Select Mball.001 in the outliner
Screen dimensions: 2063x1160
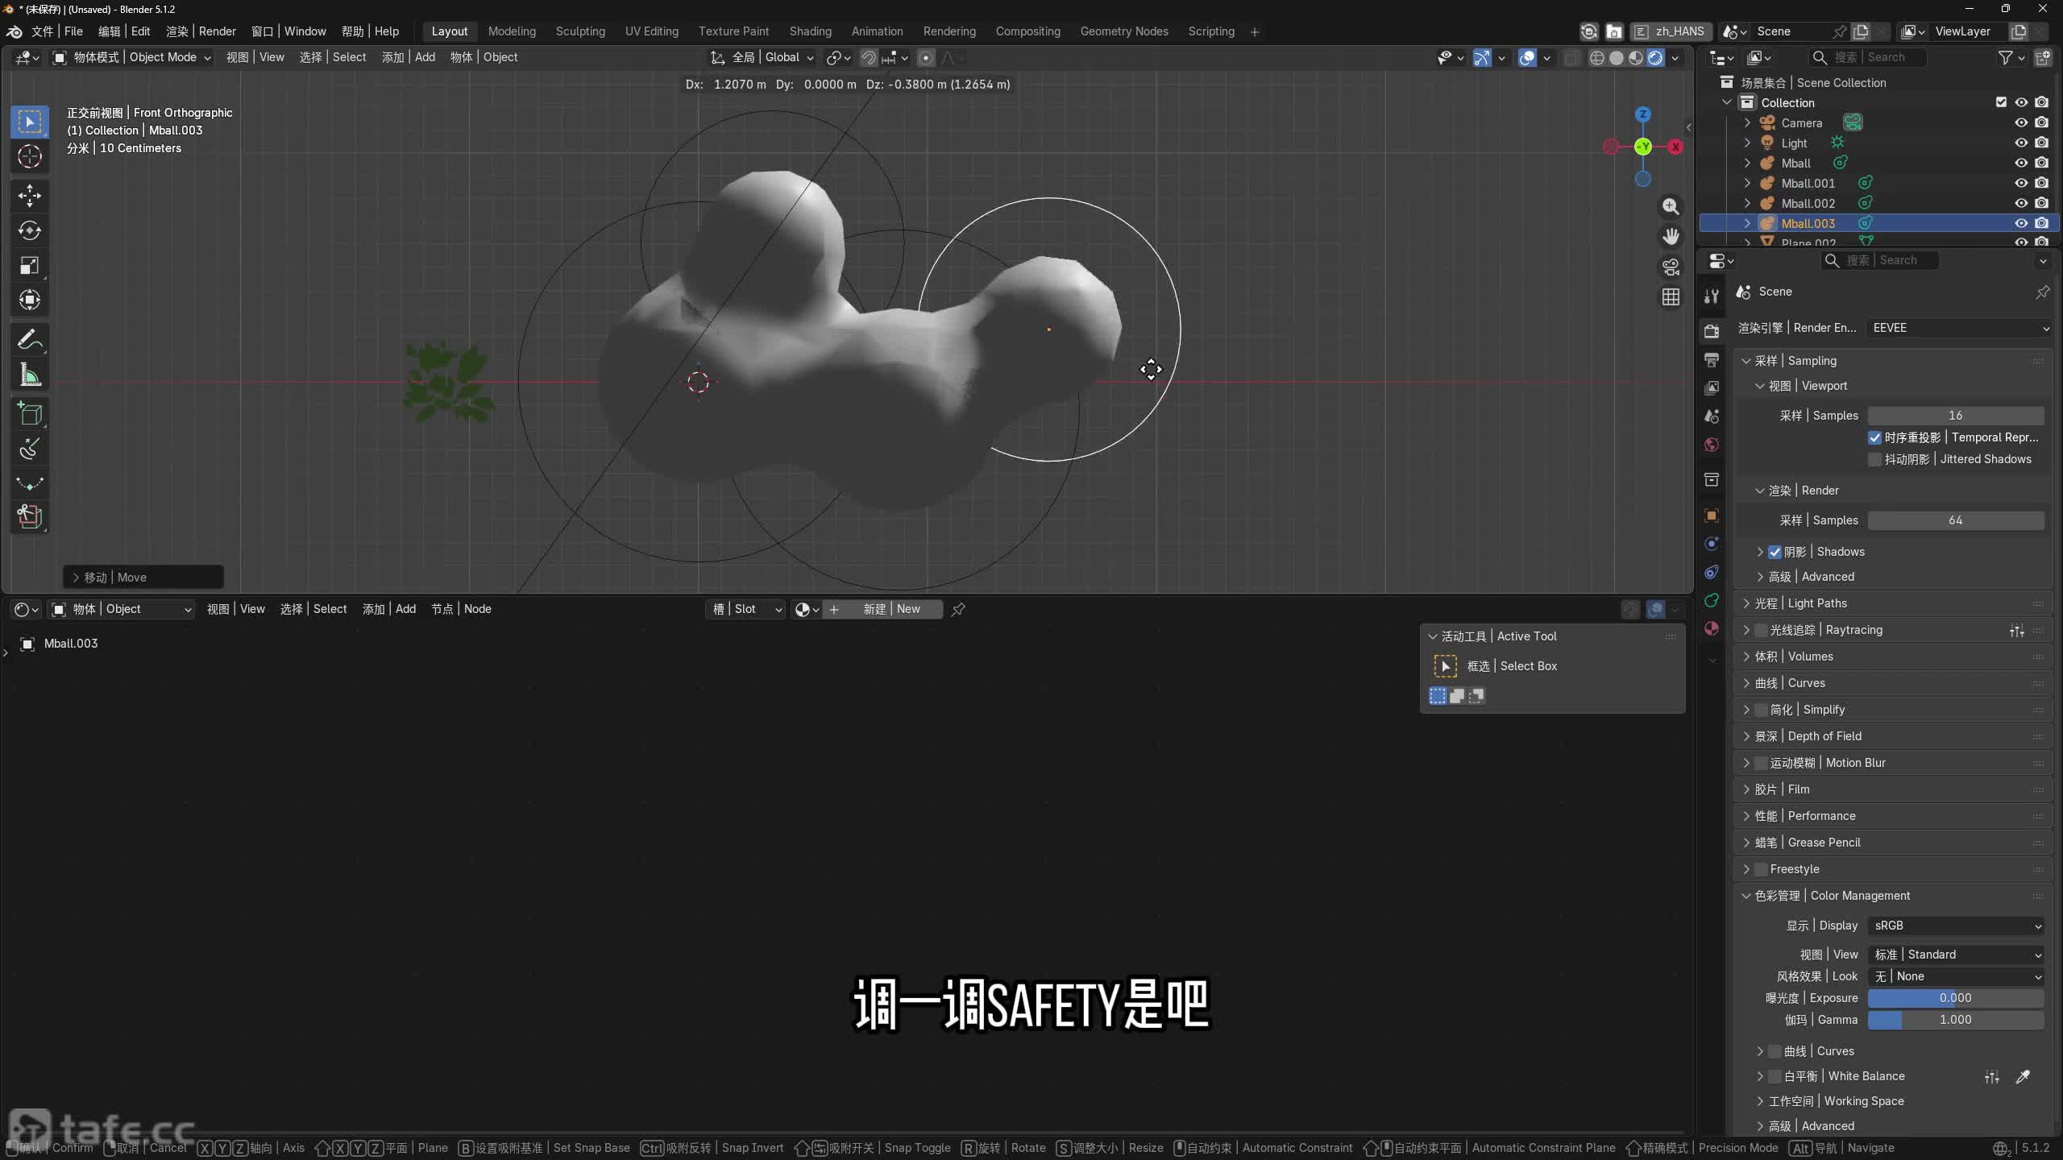pyautogui.click(x=1808, y=183)
